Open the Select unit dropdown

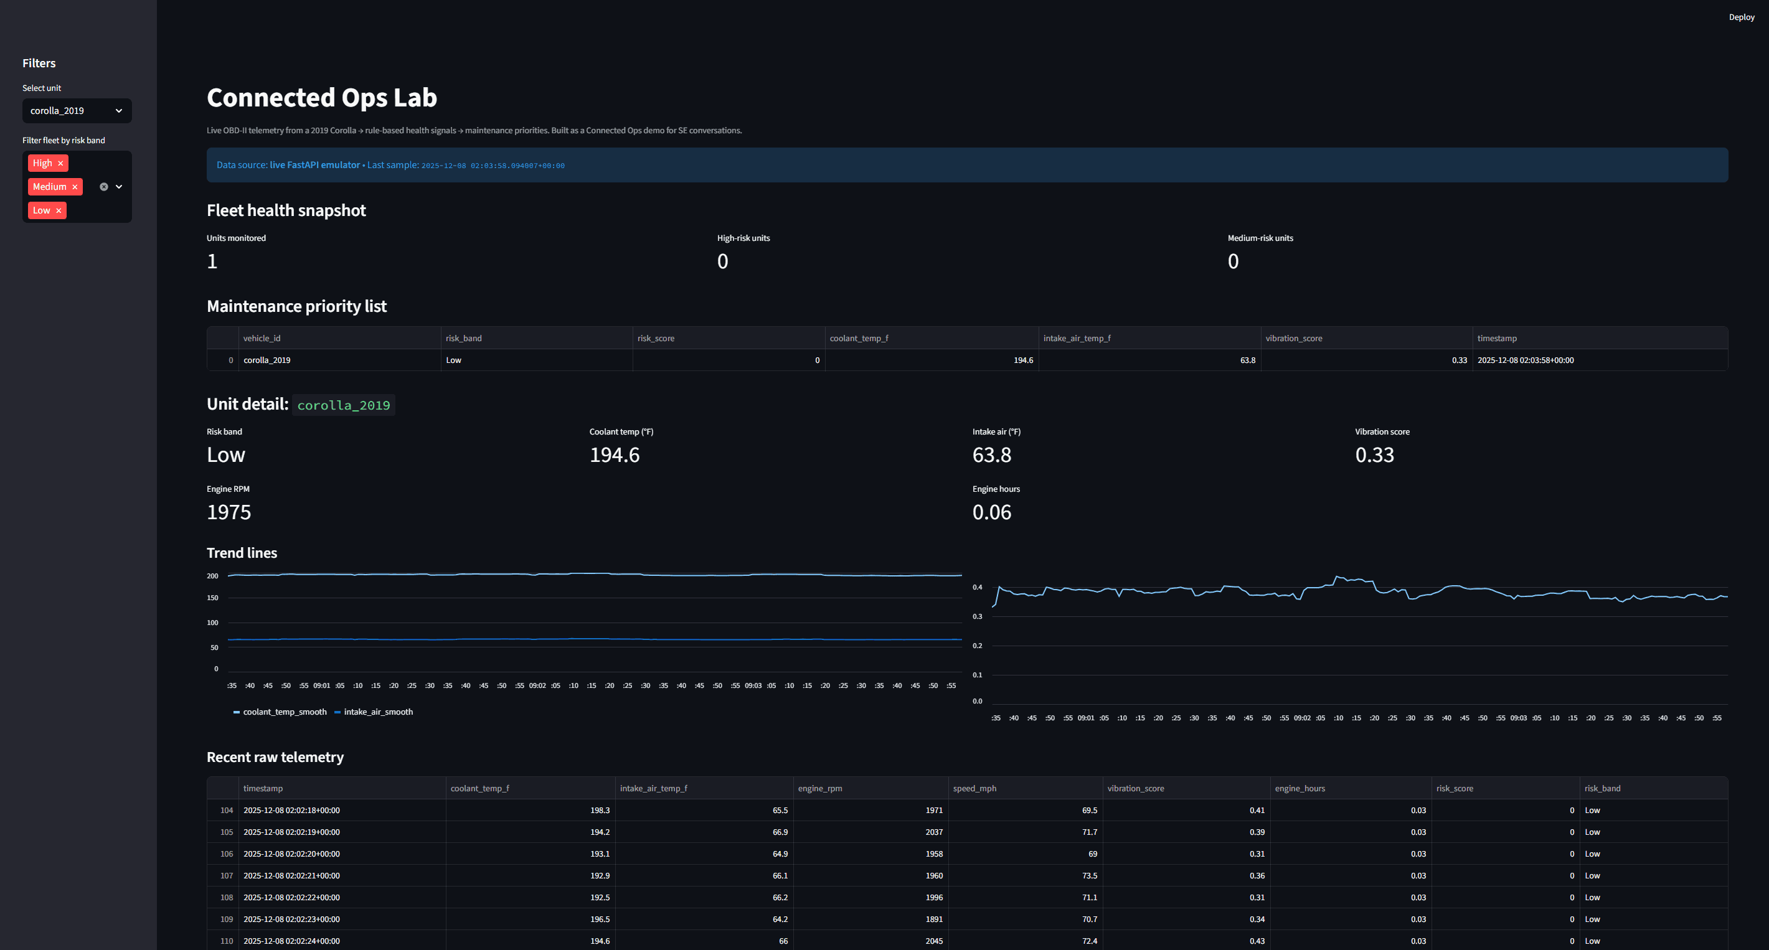76,111
